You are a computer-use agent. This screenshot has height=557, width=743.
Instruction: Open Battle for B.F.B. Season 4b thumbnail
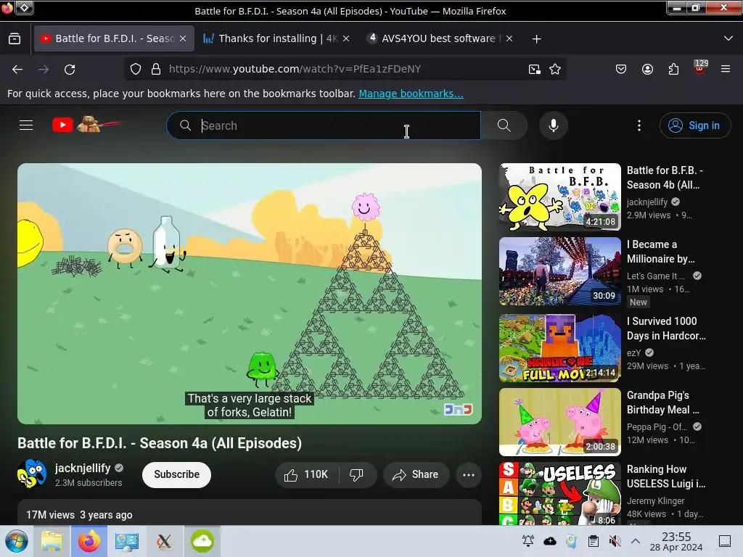559,197
